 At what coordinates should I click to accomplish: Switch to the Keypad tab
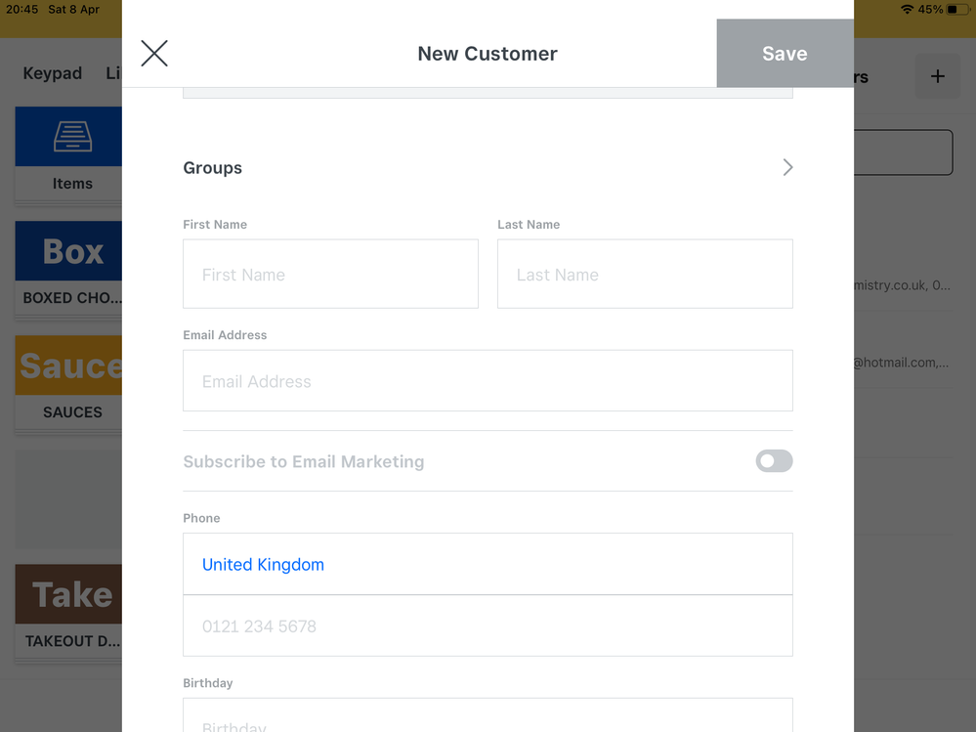point(53,73)
